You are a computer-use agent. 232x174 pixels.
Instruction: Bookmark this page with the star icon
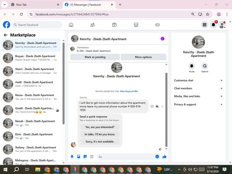click(207, 14)
